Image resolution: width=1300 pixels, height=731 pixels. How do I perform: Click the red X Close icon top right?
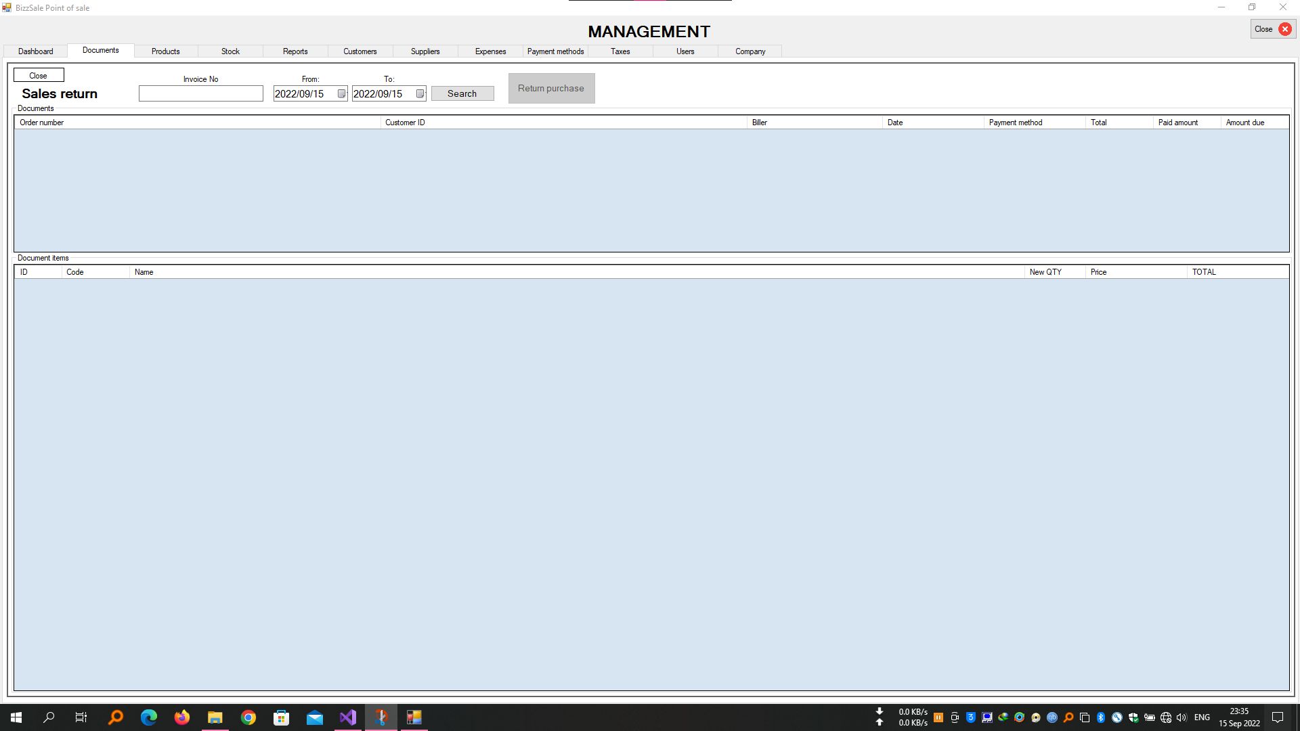(1284, 29)
